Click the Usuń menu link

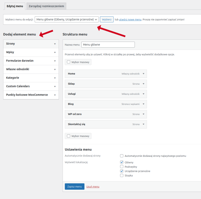[x=93, y=187]
